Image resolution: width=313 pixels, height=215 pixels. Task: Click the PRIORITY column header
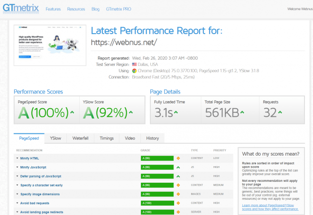pos(220,150)
